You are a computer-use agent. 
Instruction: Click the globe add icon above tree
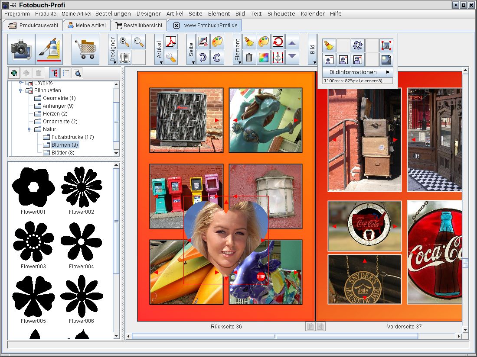point(14,73)
